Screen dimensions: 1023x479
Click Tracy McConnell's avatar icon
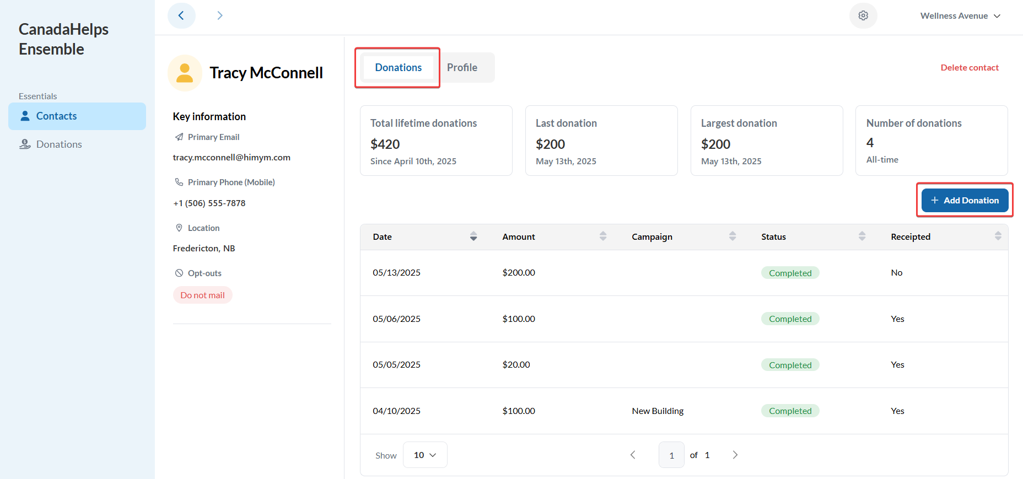pos(185,73)
